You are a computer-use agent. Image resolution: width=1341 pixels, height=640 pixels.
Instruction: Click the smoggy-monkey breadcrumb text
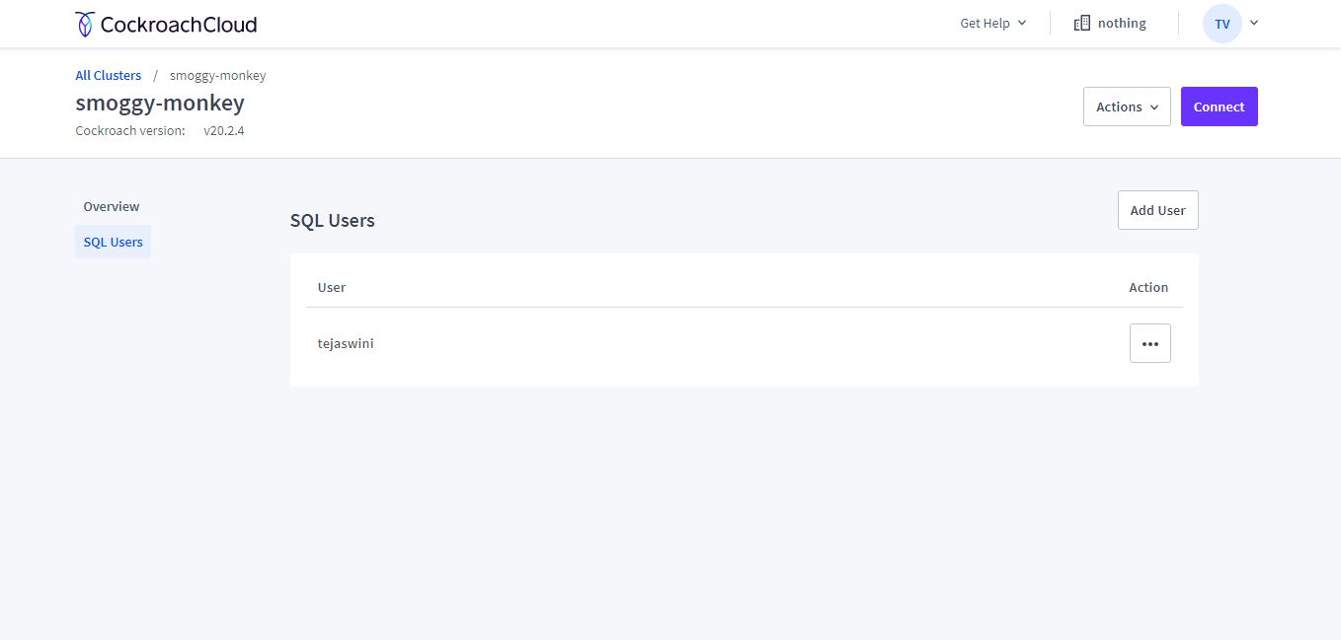click(217, 75)
